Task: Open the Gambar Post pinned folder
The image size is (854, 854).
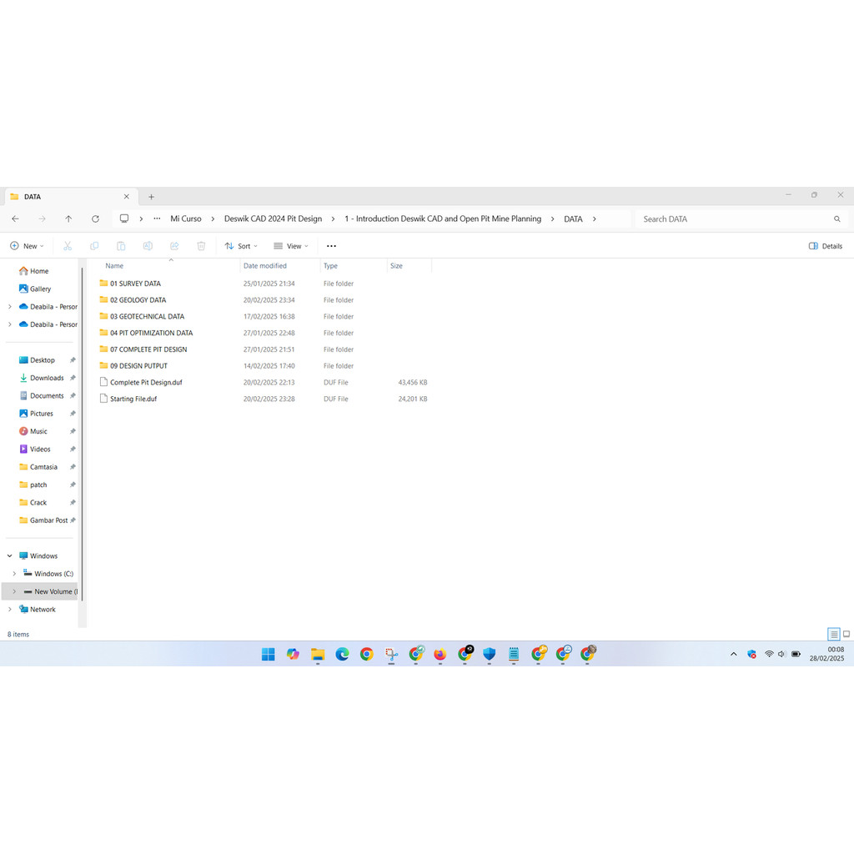Action: point(48,520)
